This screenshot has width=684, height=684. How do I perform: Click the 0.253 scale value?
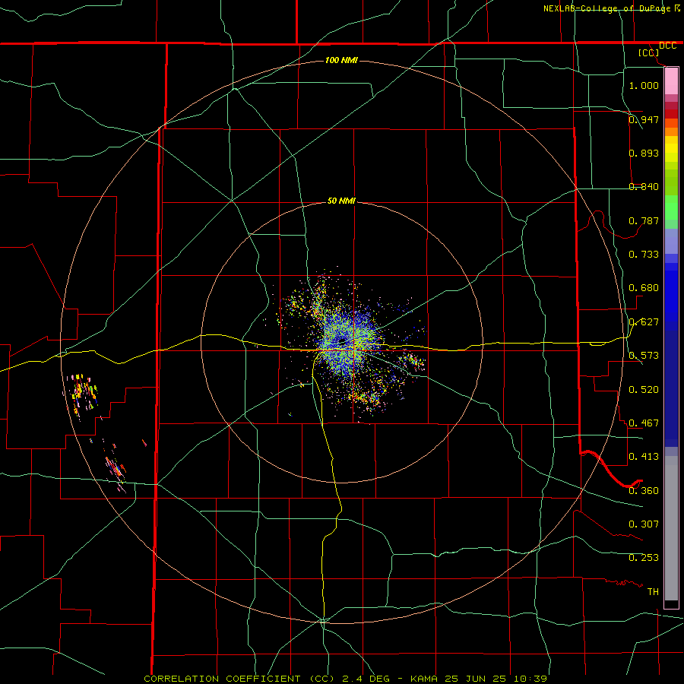(x=644, y=558)
